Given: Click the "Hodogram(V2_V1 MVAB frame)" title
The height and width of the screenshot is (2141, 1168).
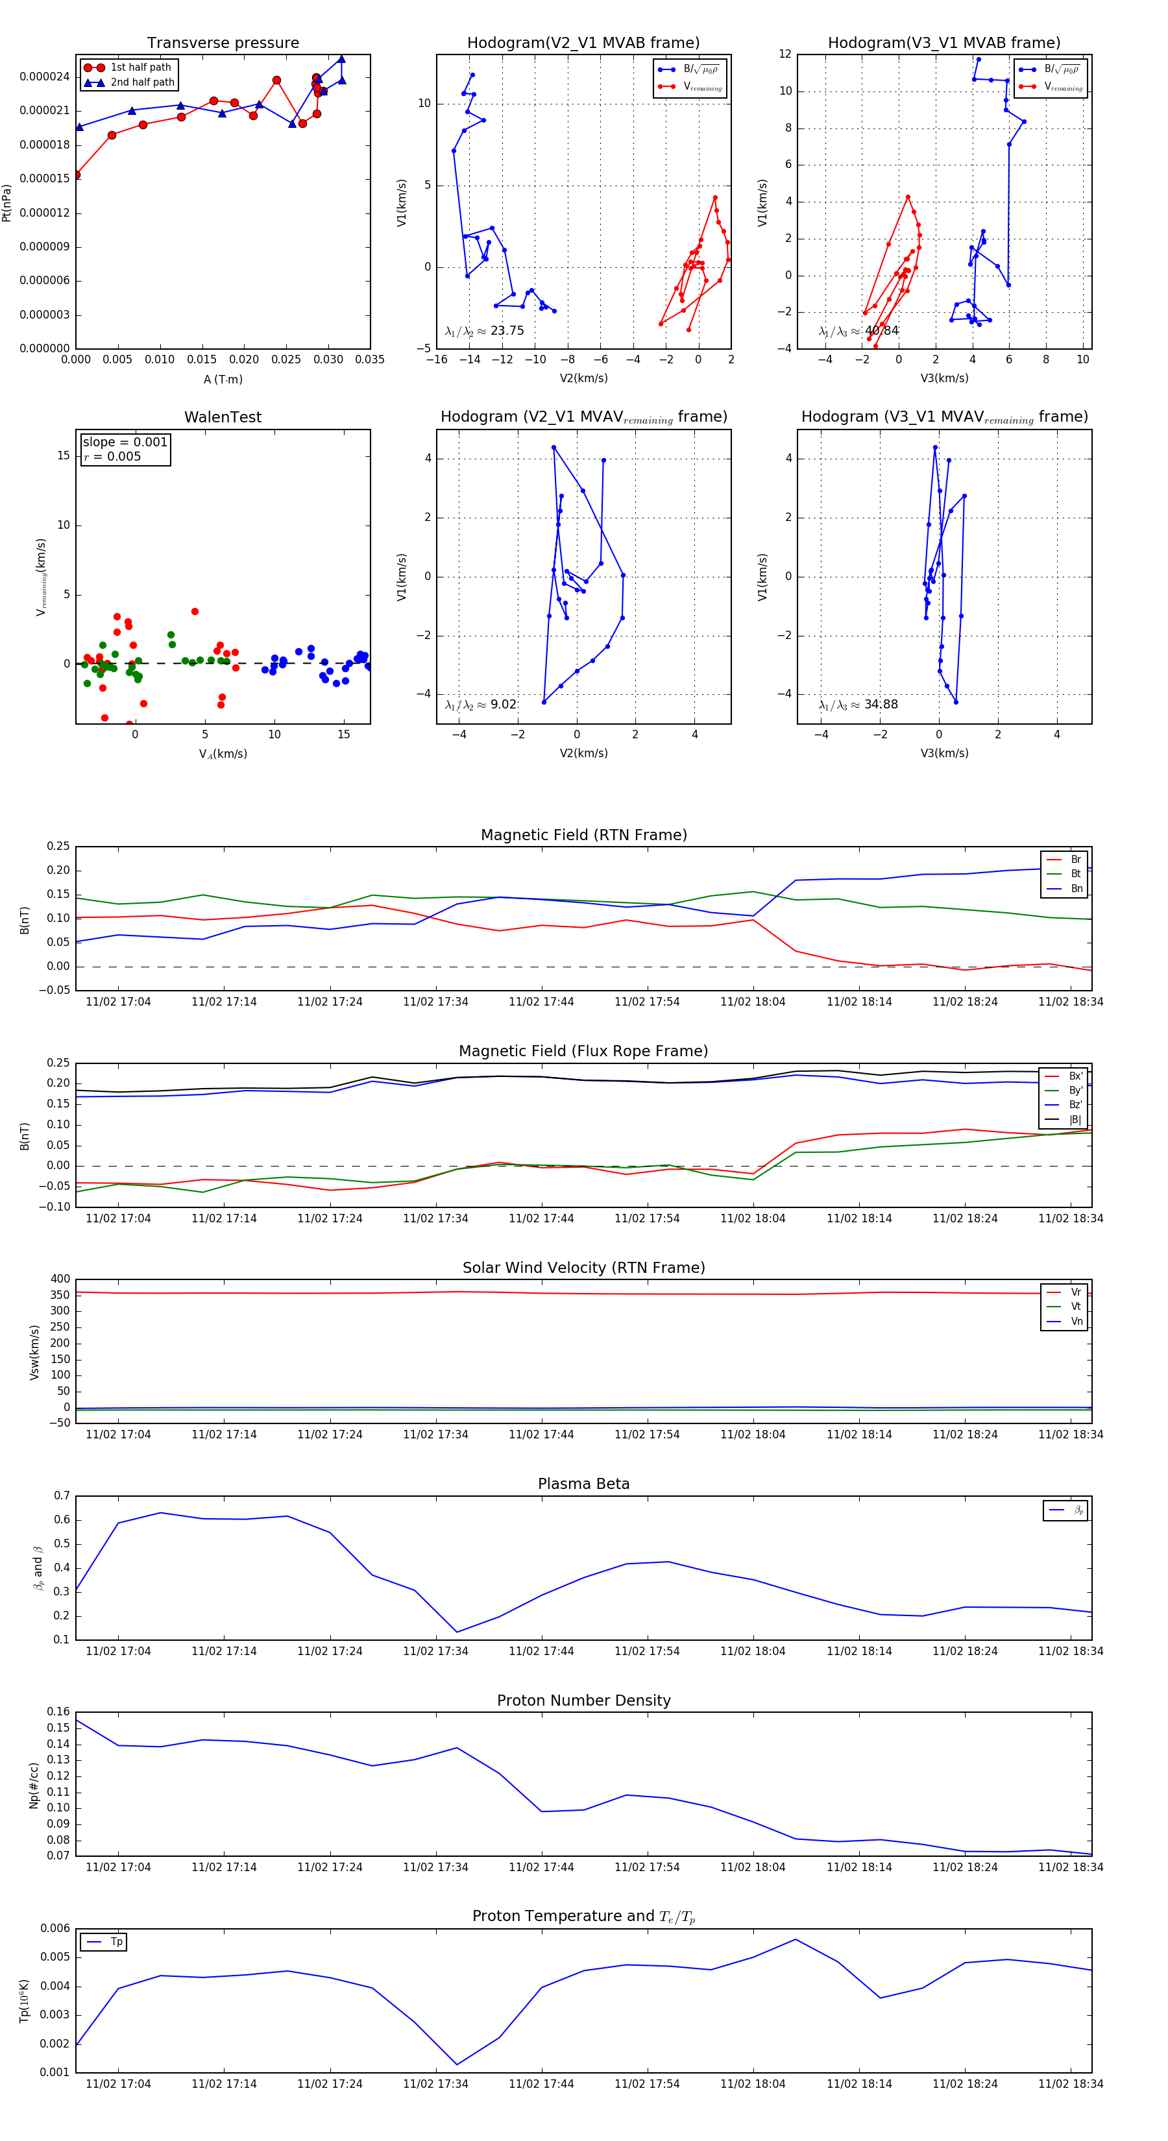Looking at the screenshot, I should [x=583, y=42].
